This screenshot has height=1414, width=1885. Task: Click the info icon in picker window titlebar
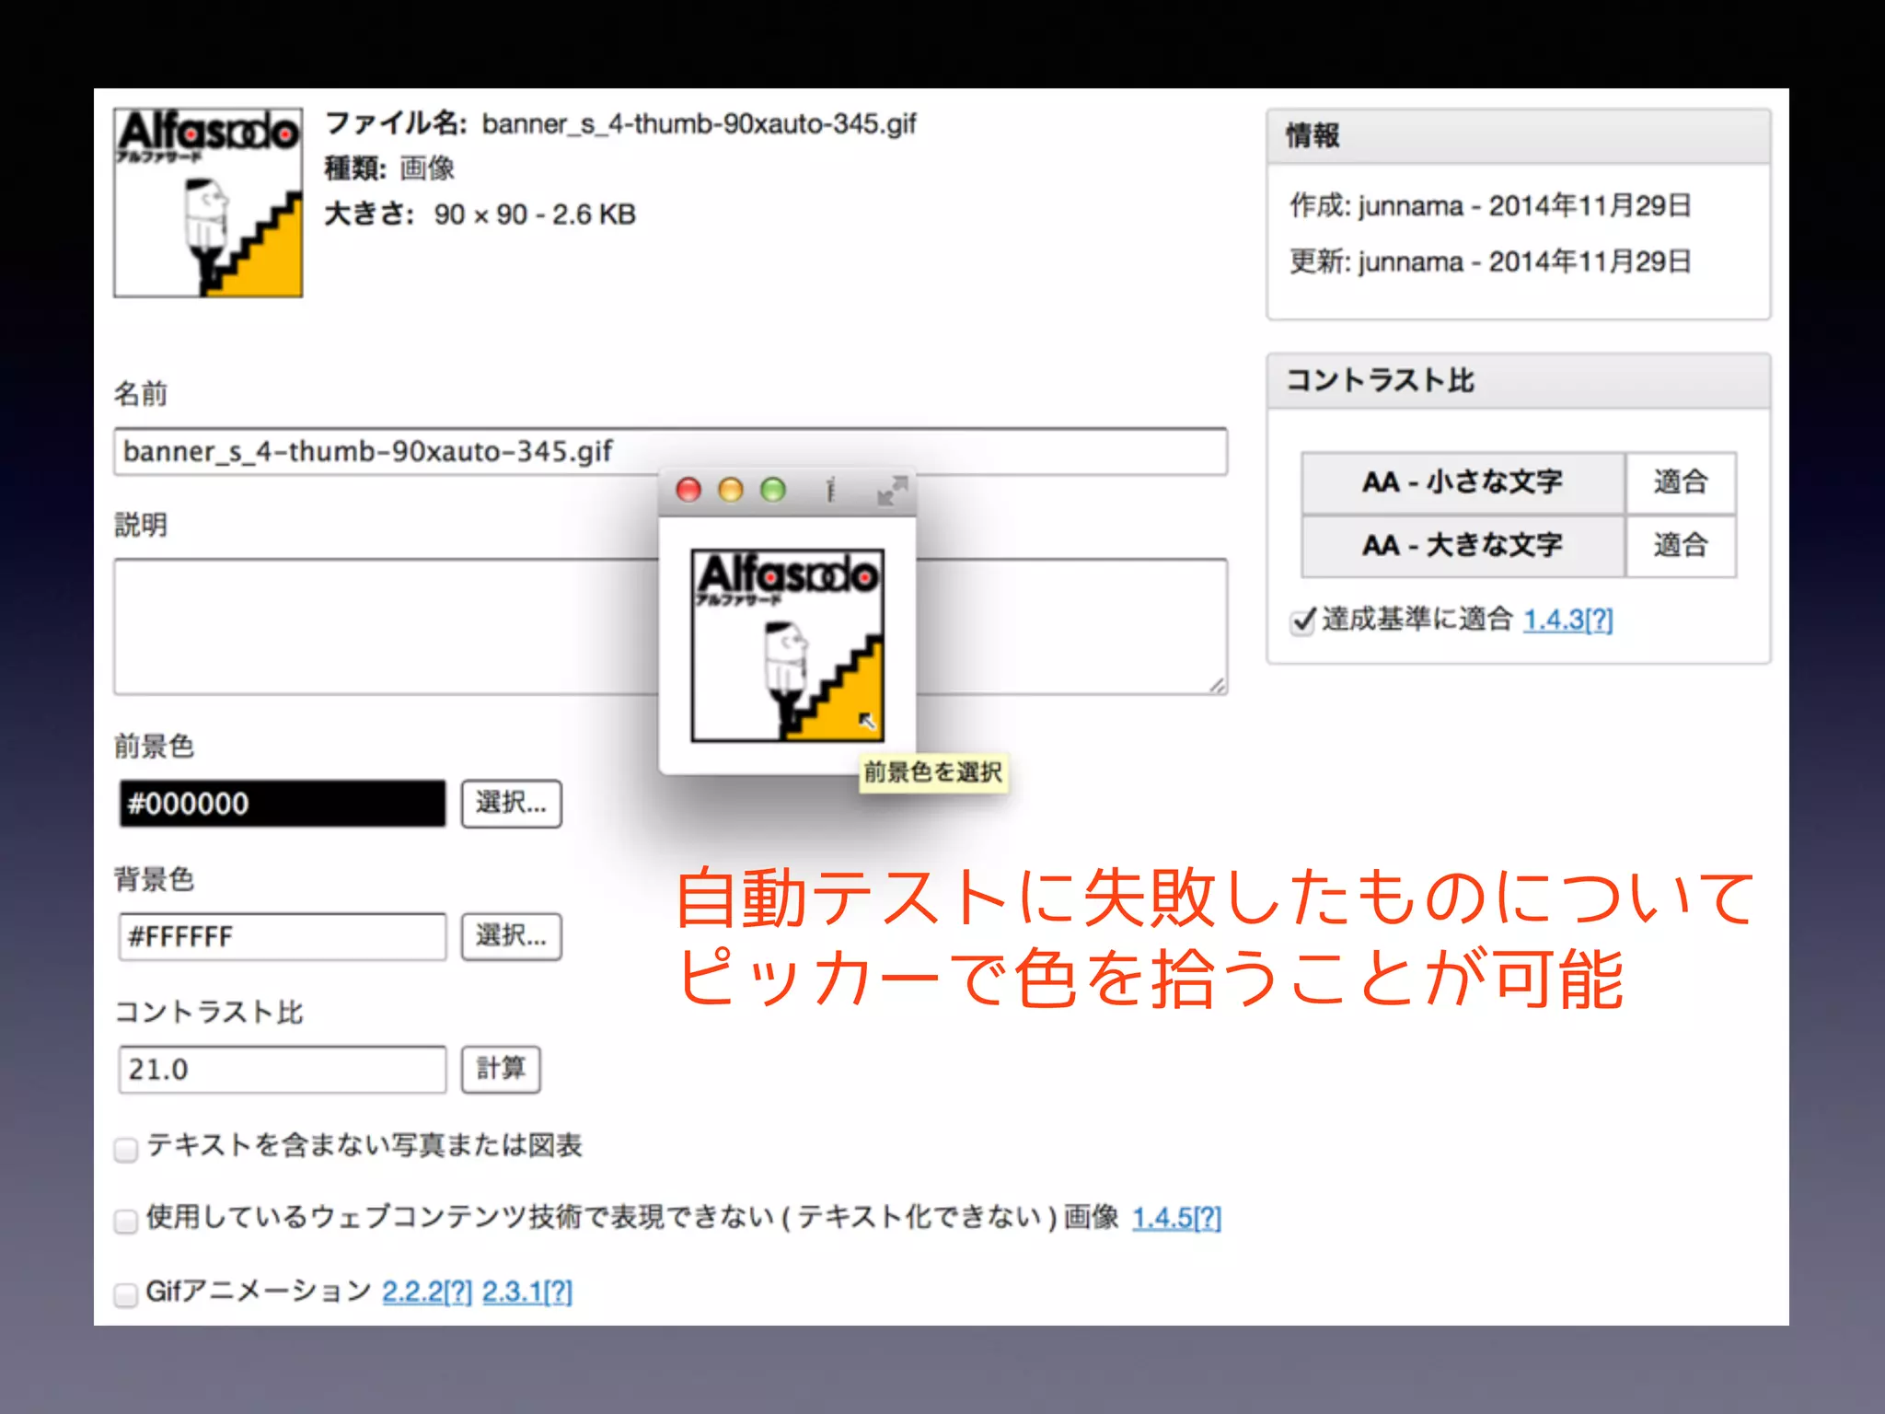point(830,490)
